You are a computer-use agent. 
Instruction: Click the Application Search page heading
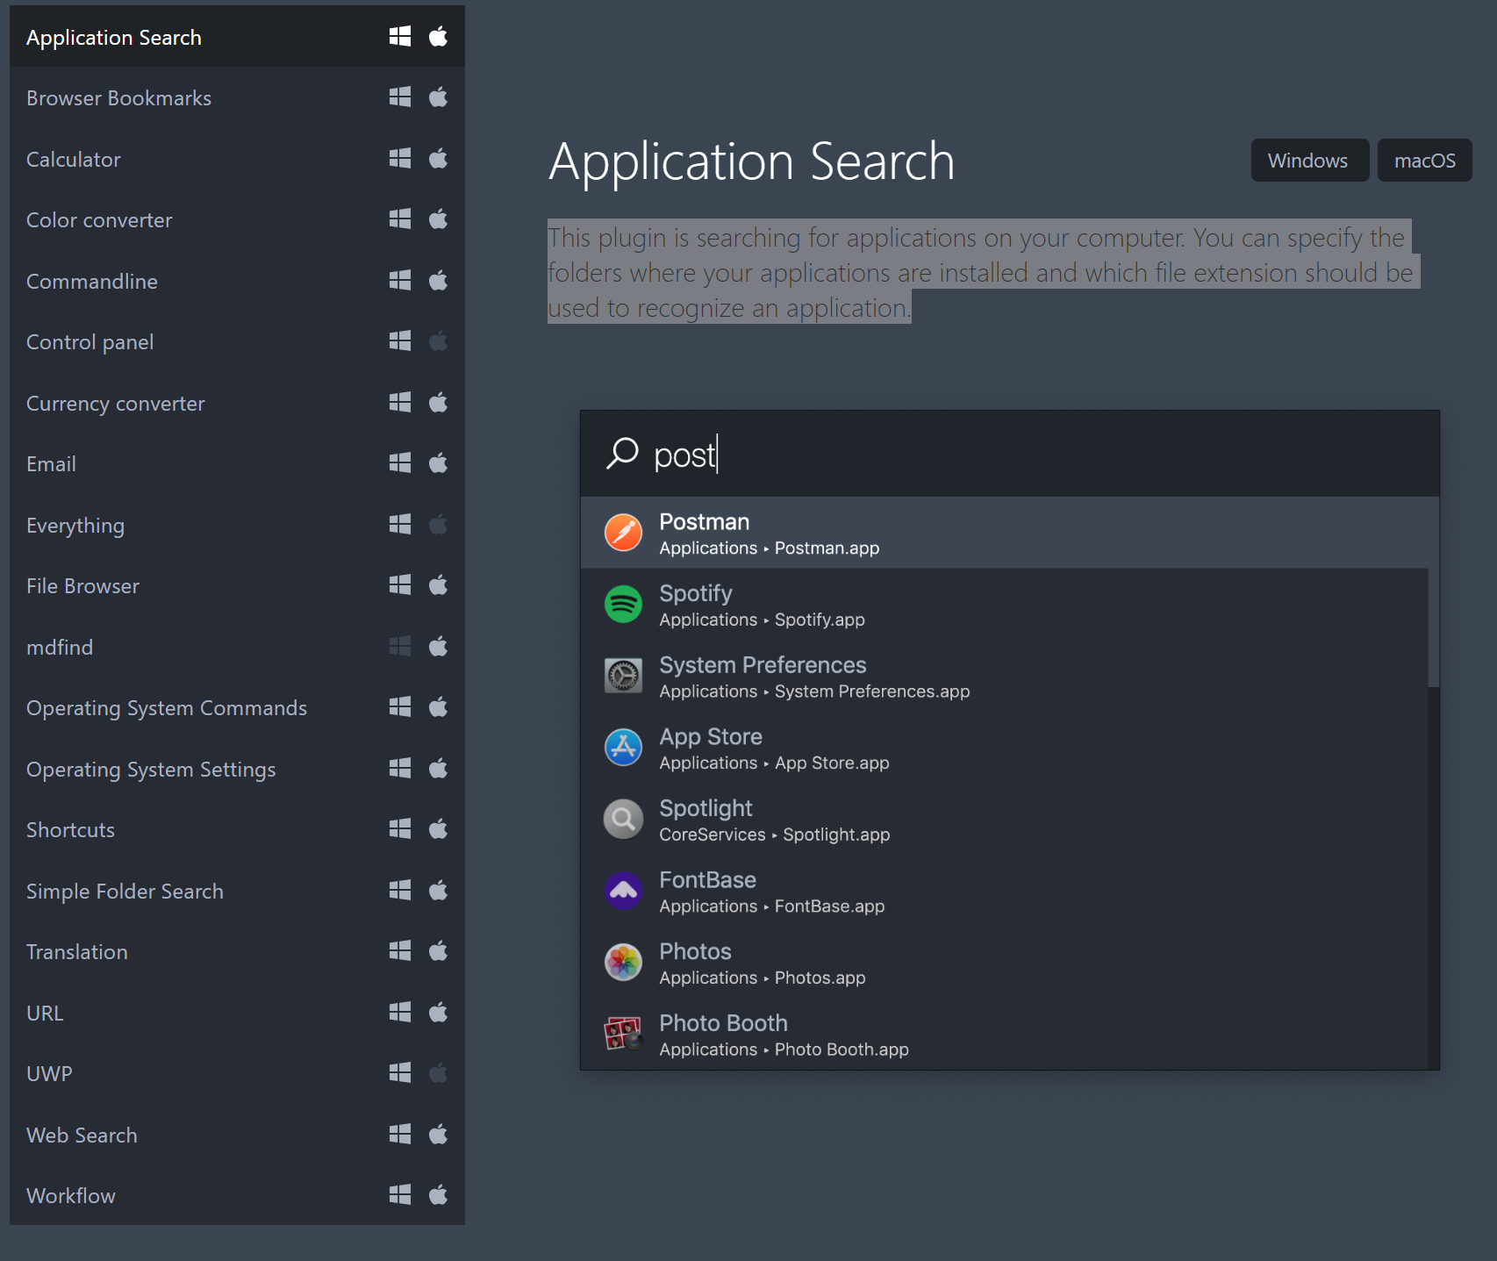coord(751,161)
